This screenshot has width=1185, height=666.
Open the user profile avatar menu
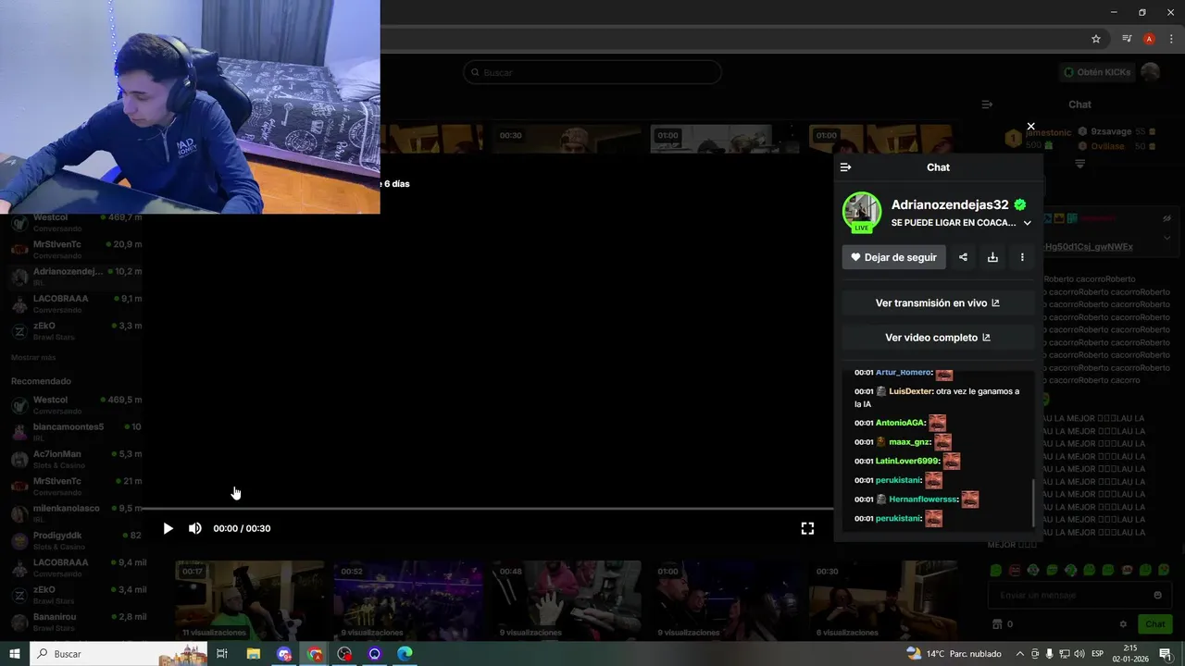[x=1150, y=72]
